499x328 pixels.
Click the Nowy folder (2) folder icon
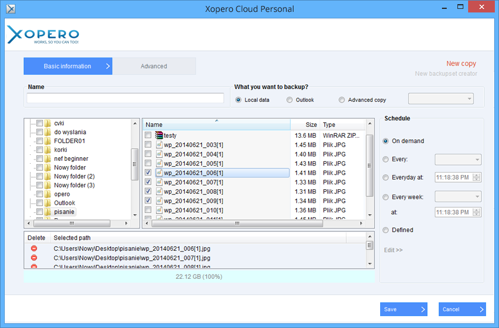click(48, 176)
